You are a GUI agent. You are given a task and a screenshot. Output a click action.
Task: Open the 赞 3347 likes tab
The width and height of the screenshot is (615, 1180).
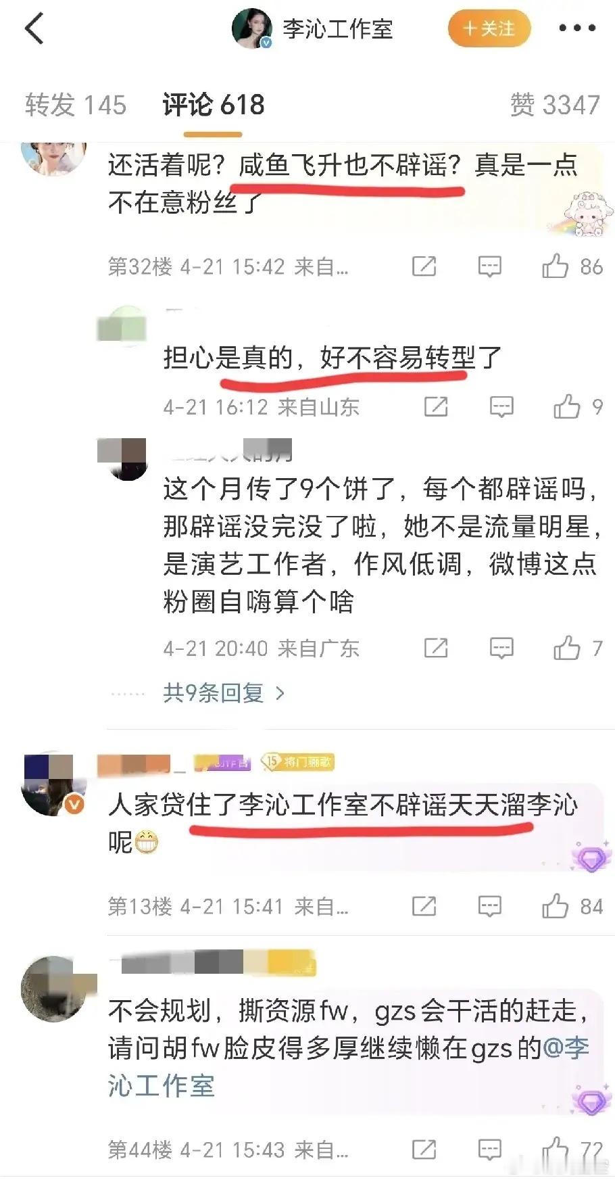[x=555, y=105]
